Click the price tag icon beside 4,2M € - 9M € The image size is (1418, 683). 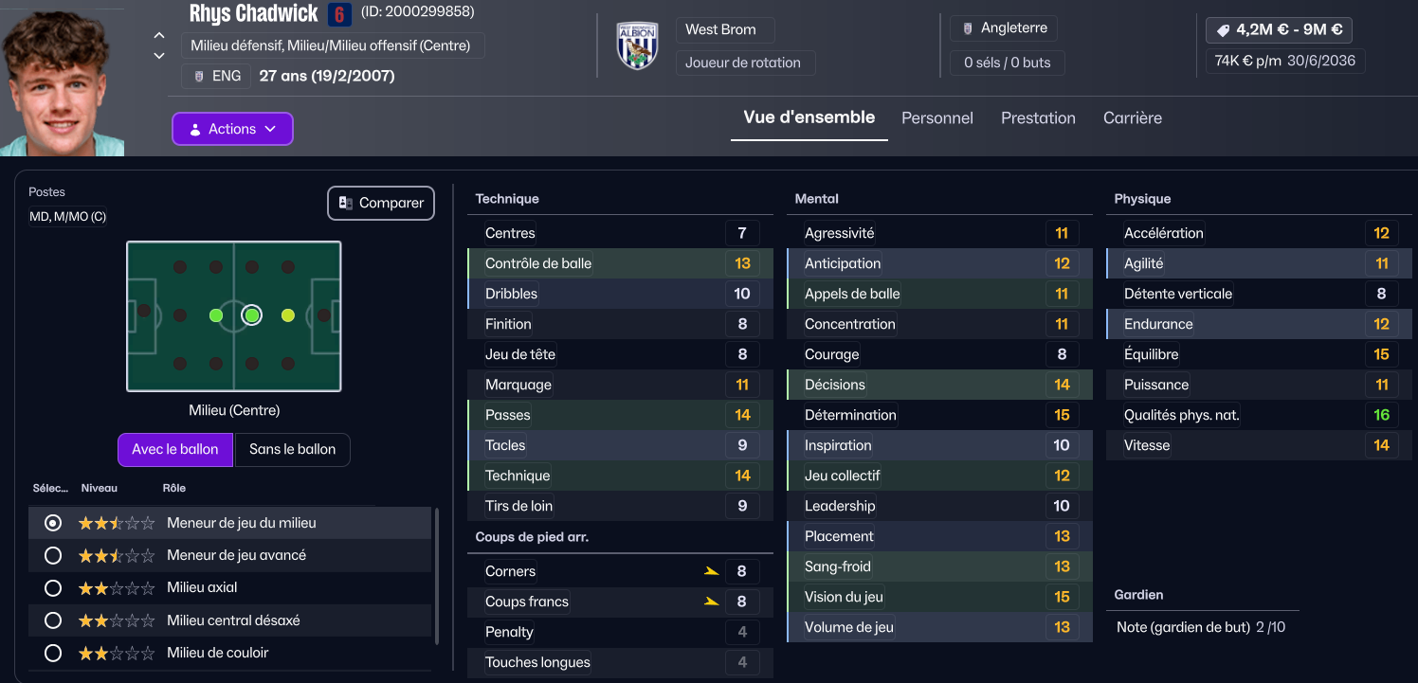point(1223,30)
